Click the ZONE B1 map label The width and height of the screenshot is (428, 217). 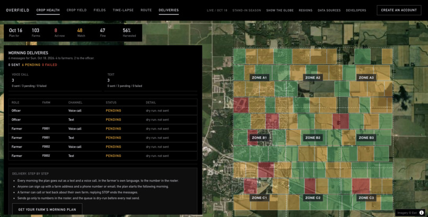(x=259, y=137)
